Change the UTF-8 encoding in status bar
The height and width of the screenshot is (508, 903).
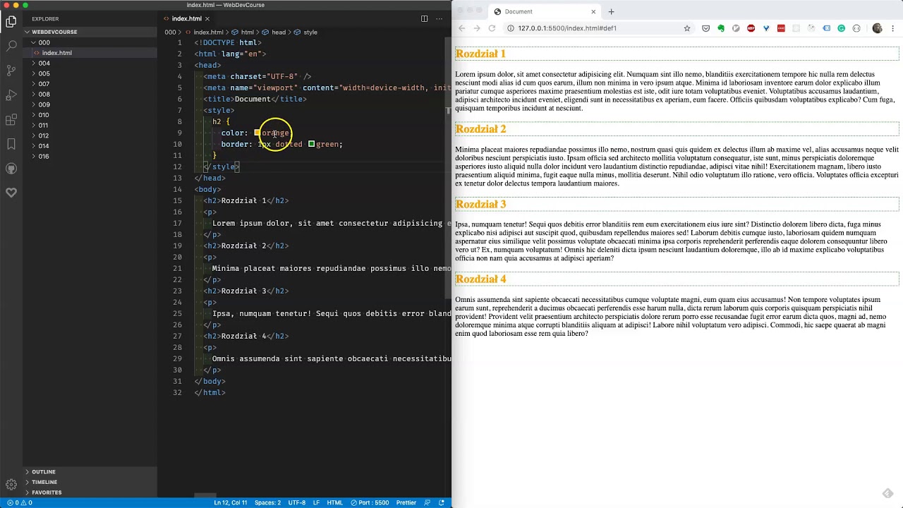click(297, 502)
